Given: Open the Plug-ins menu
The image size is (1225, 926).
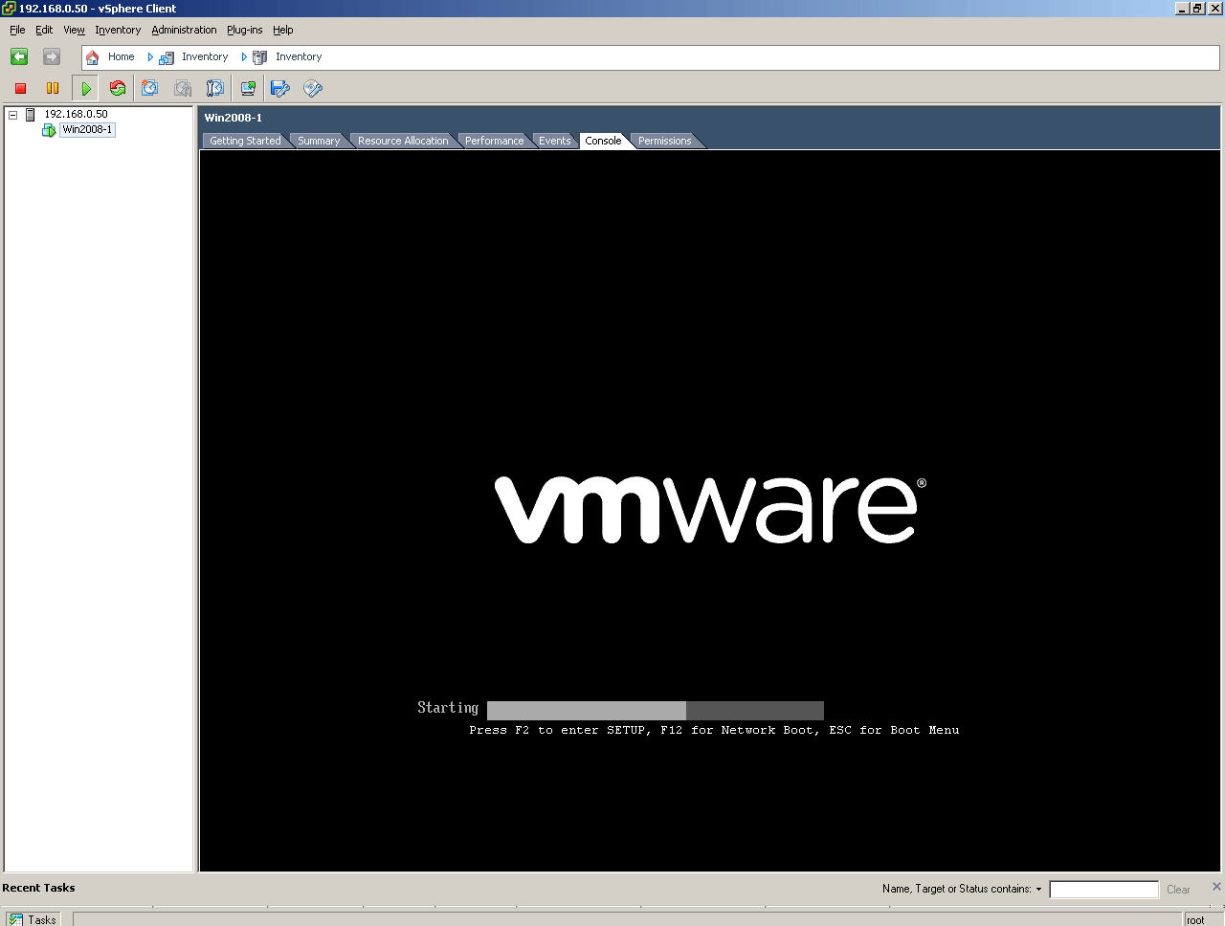Looking at the screenshot, I should coord(244,30).
